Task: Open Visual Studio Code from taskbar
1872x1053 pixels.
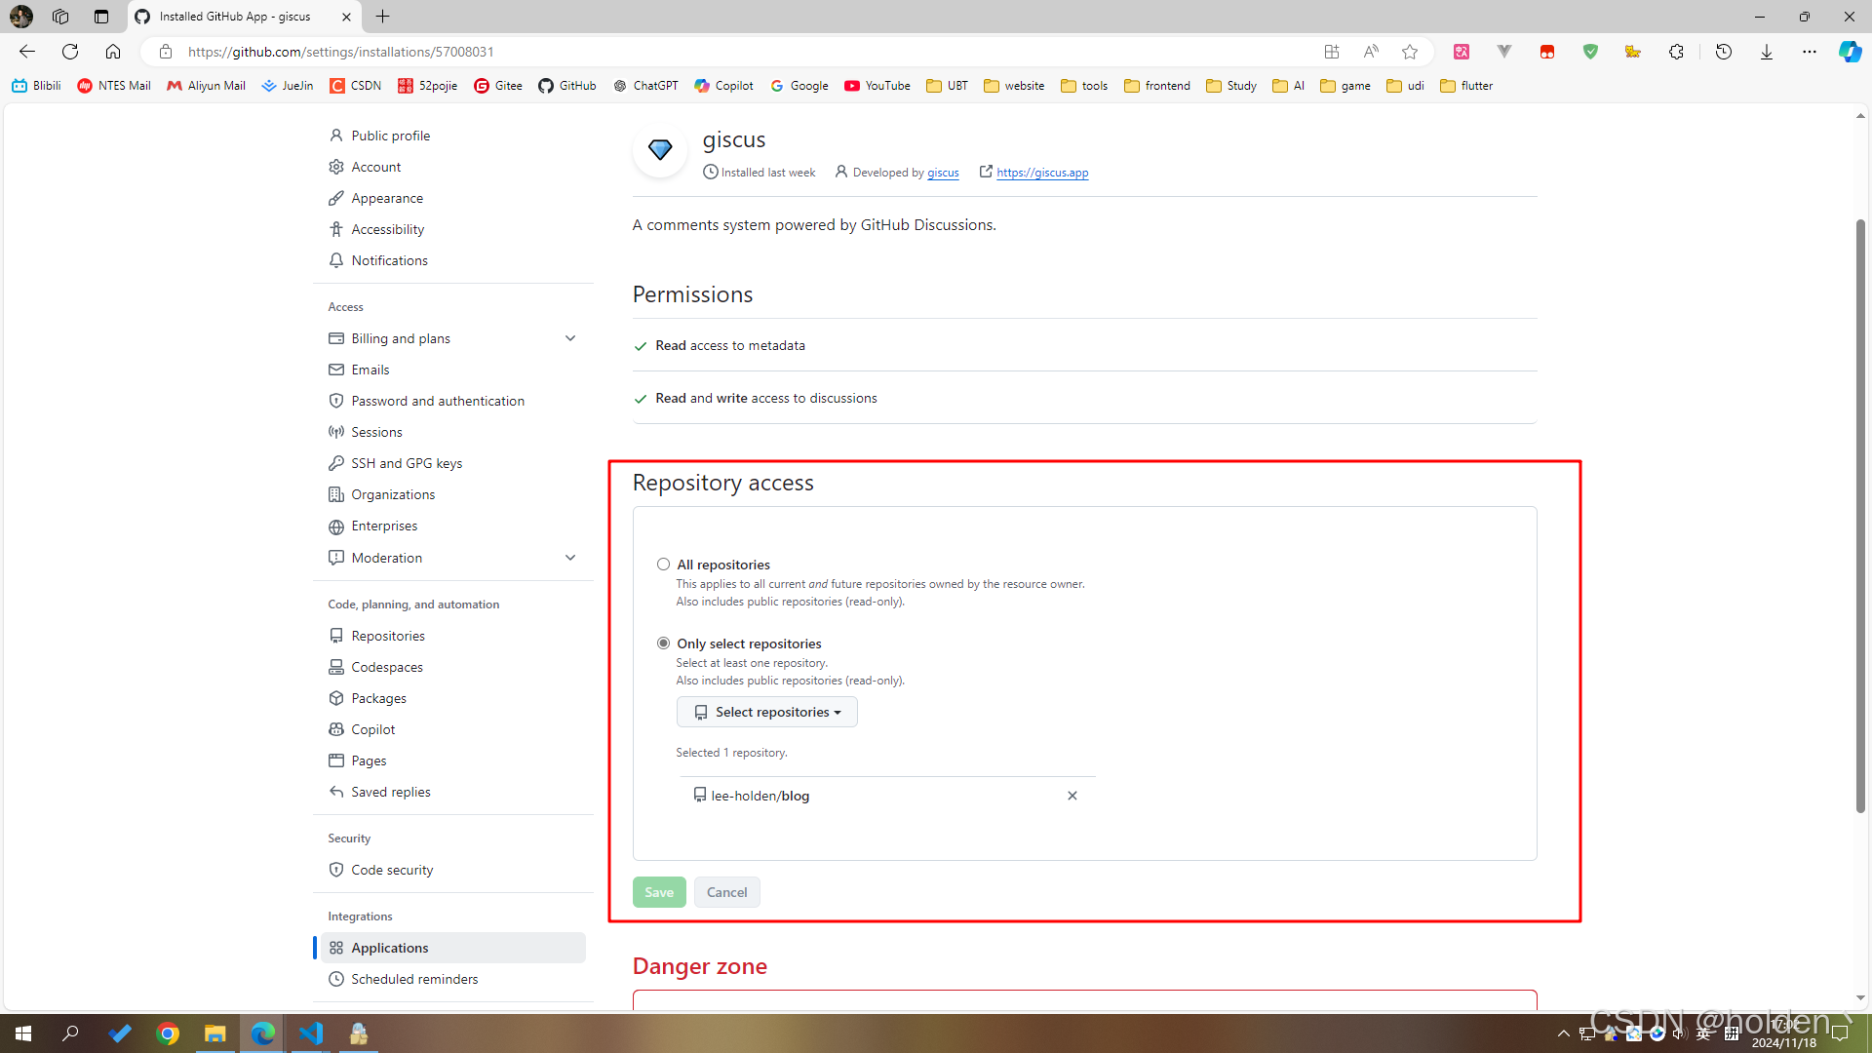Action: click(311, 1033)
